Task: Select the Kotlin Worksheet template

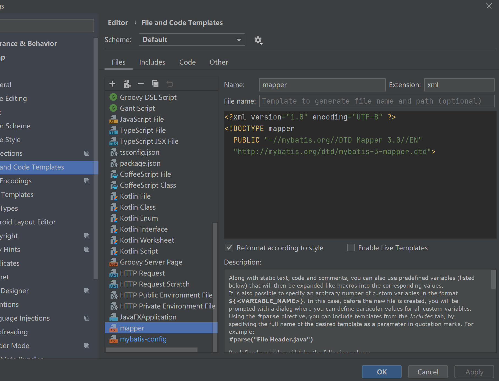Action: 147,240
